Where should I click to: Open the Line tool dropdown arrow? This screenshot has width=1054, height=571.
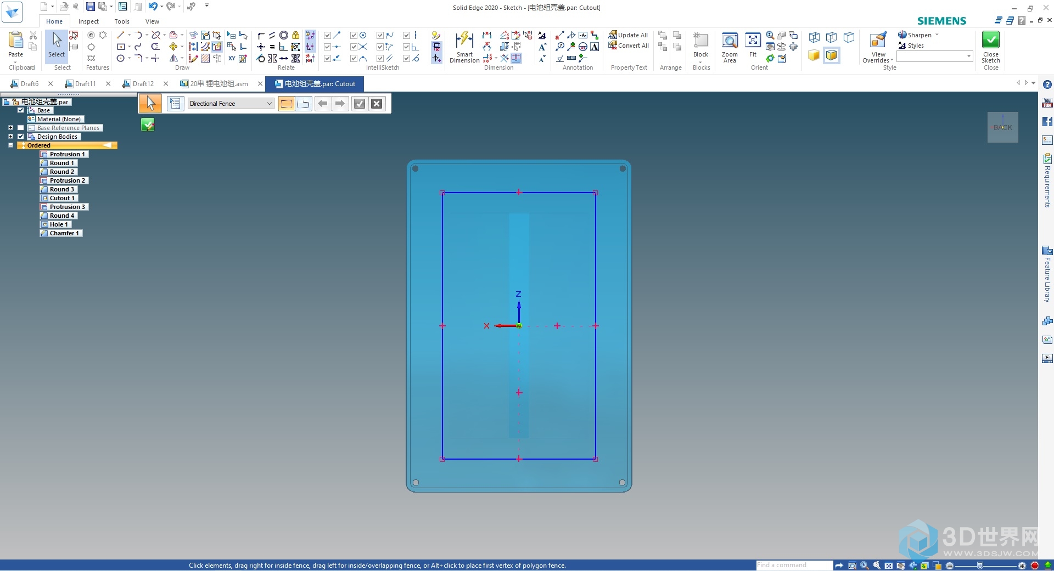point(129,35)
